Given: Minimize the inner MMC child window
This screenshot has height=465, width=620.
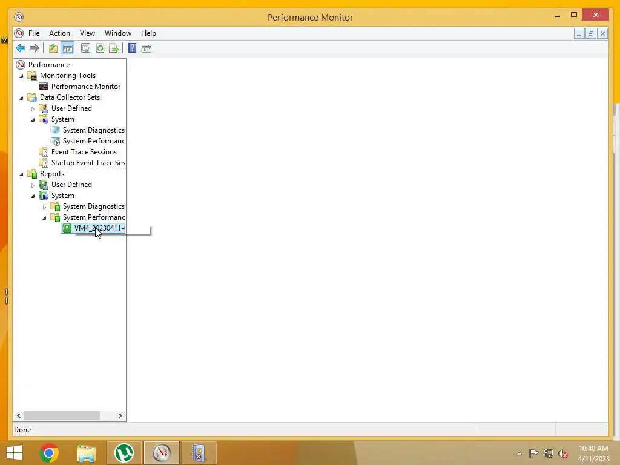Looking at the screenshot, I should (x=579, y=34).
